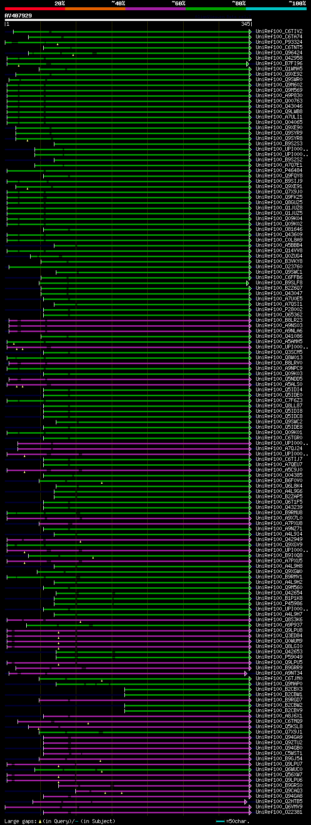Click label UniRef100_P59049
Image resolution: width=311 pixels, height=825 pixels.
click(x=279, y=657)
